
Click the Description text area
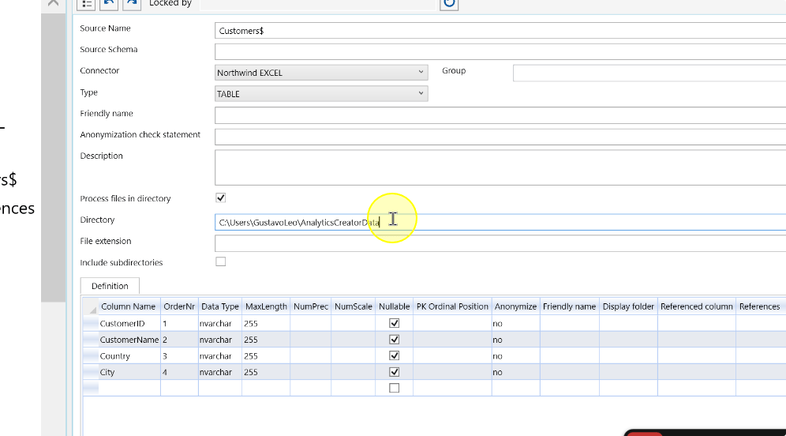pos(500,167)
